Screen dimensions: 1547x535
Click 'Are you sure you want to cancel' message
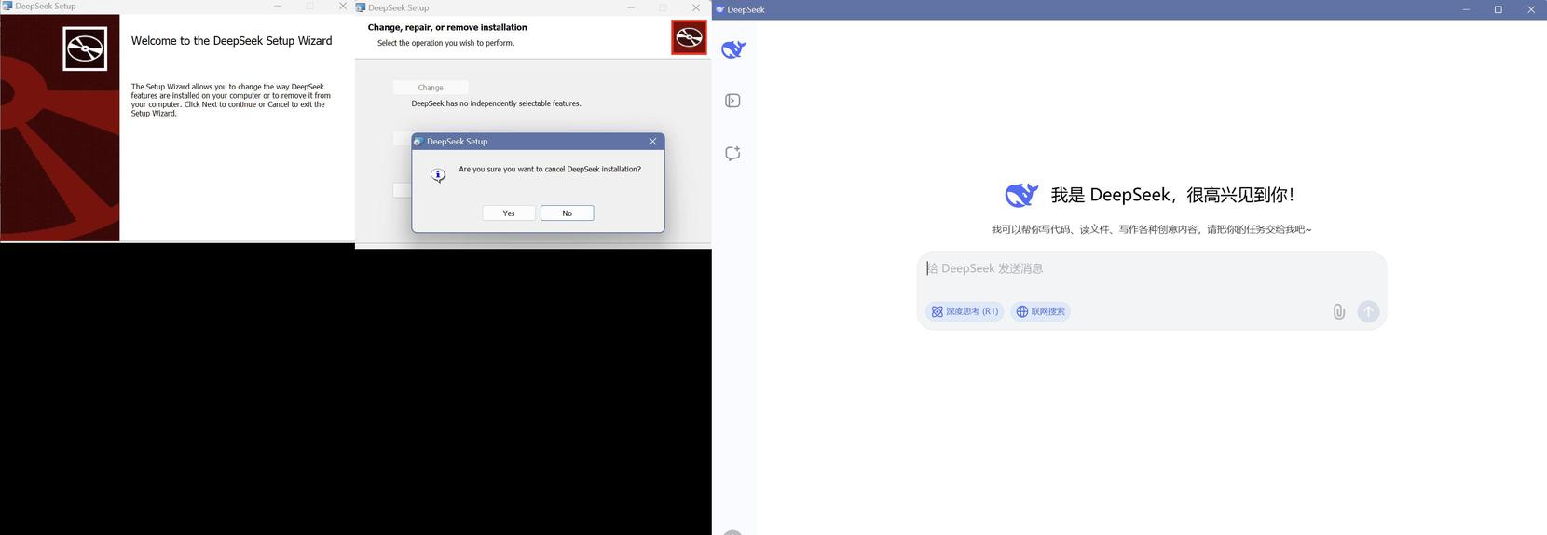pyautogui.click(x=550, y=170)
